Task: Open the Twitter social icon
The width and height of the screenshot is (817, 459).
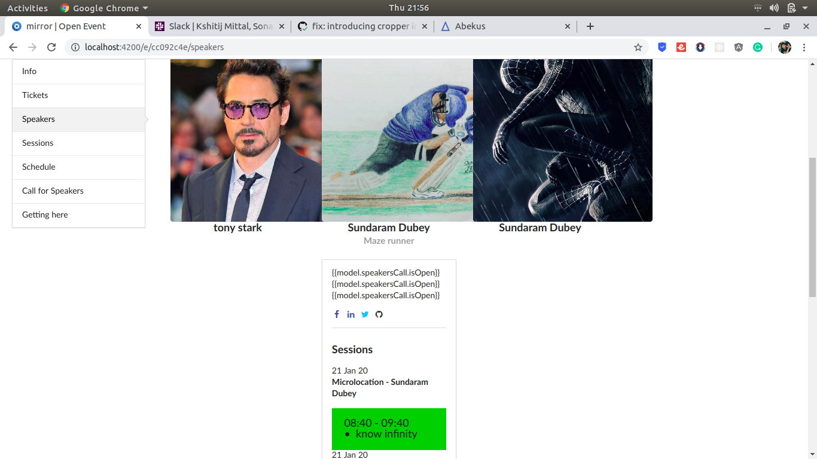Action: 365,314
